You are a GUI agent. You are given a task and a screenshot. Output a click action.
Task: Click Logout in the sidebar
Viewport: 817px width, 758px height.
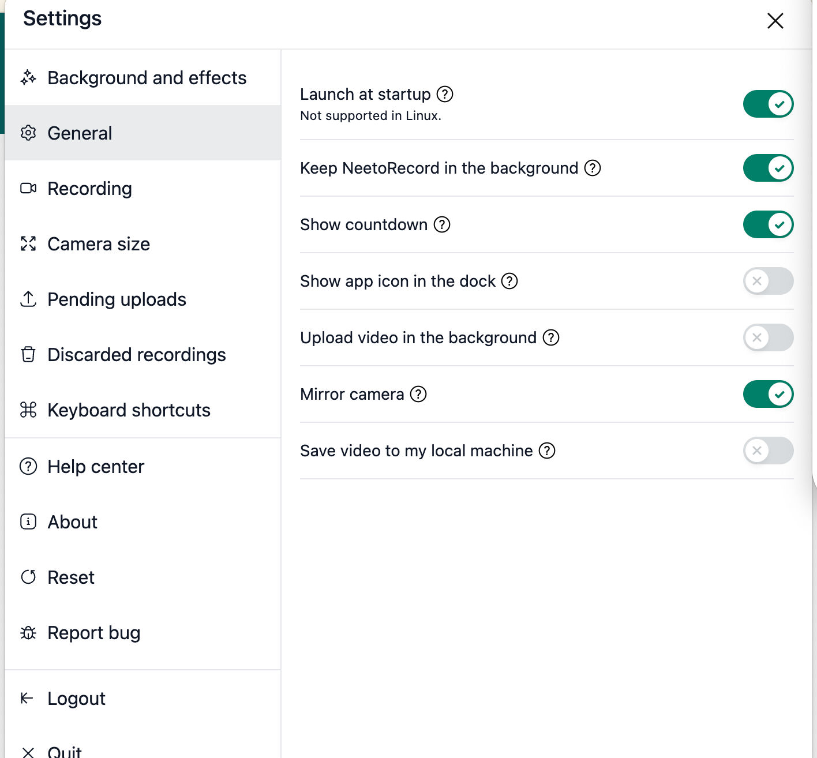pos(76,699)
